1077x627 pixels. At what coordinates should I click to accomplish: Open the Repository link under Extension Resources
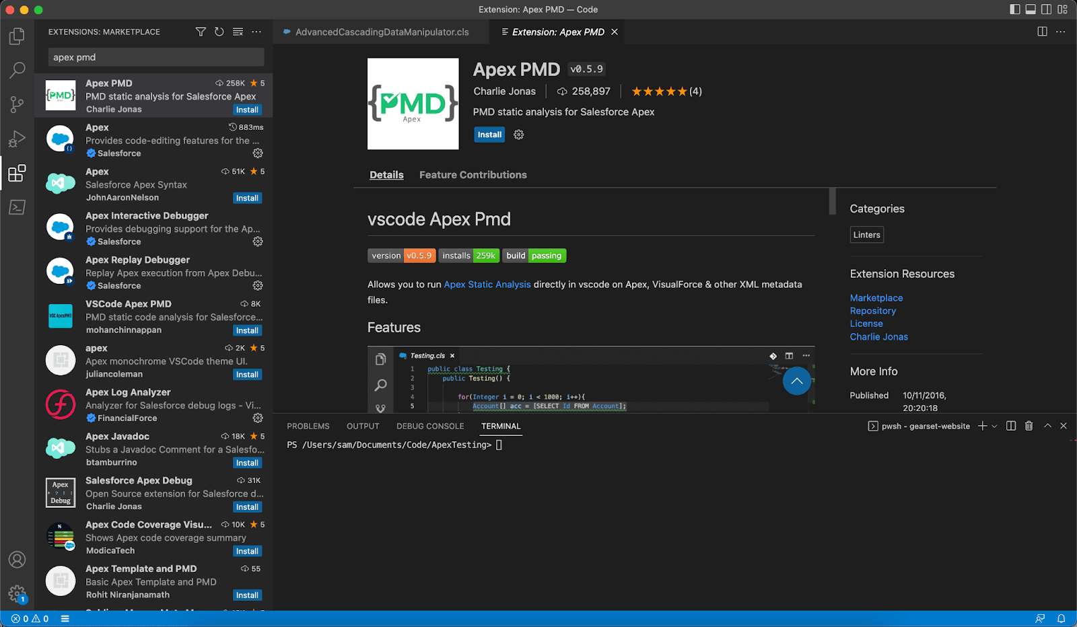tap(872, 311)
